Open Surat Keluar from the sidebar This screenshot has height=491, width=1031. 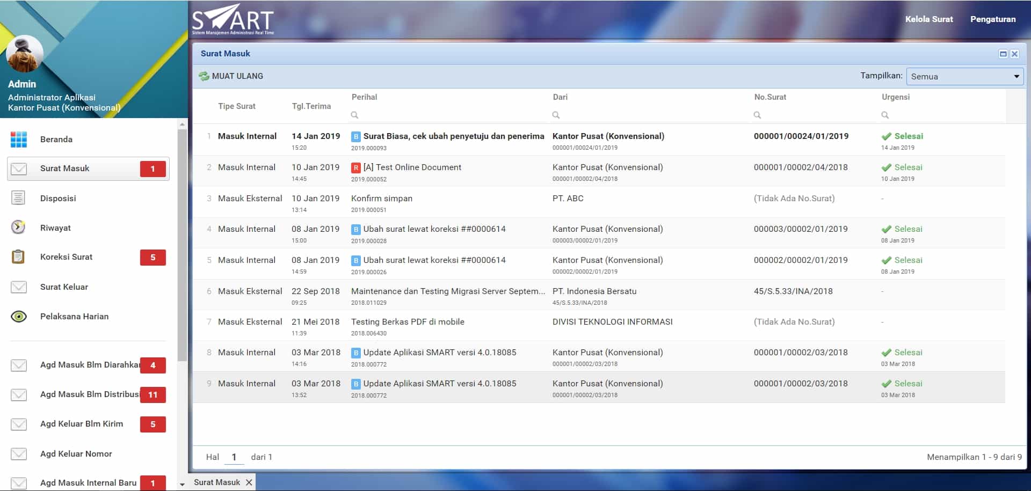coord(64,287)
